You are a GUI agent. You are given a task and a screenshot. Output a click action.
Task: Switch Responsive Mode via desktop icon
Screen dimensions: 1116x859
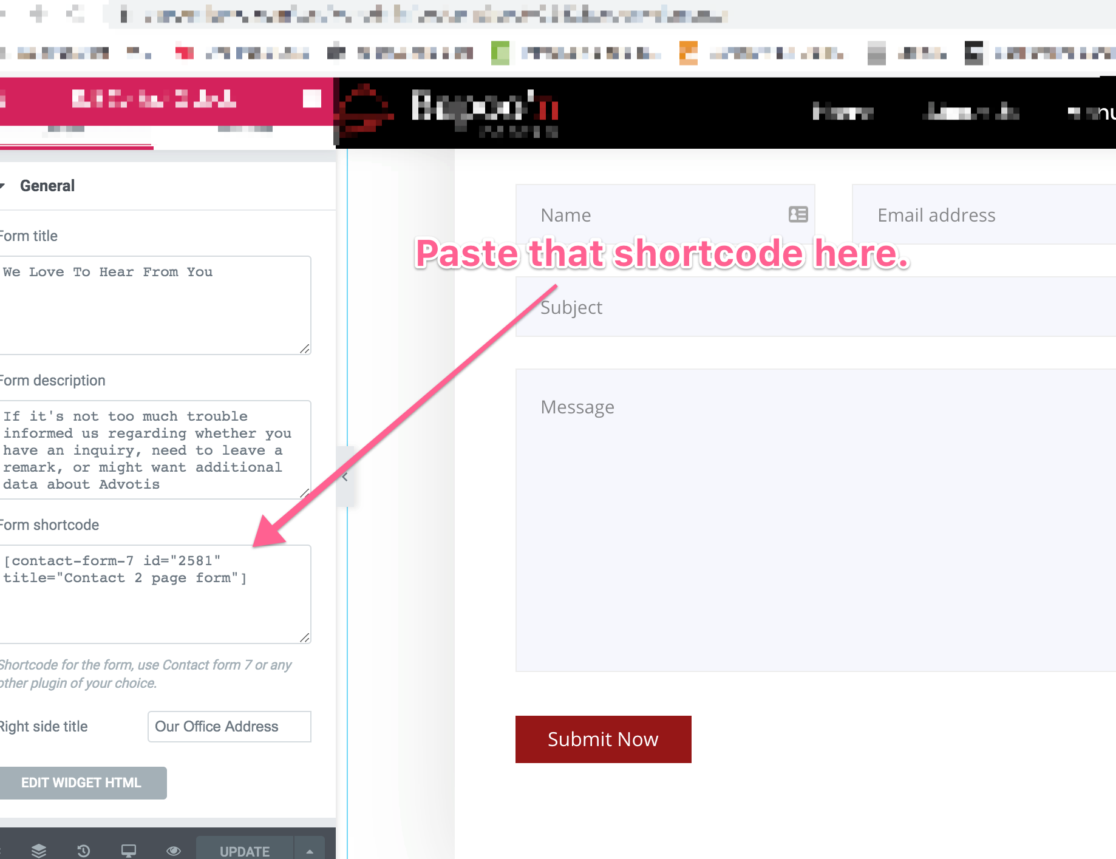[x=129, y=851]
